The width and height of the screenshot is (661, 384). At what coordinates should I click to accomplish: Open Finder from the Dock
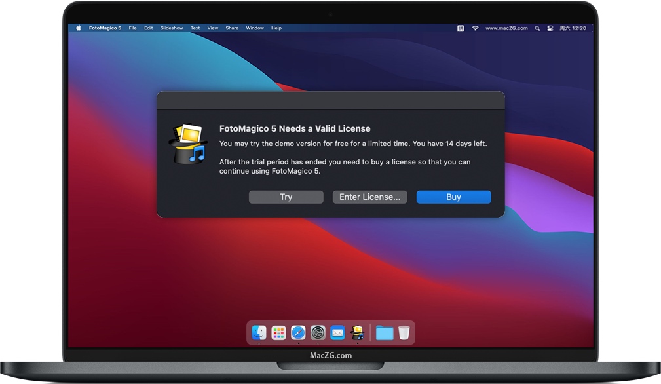259,333
